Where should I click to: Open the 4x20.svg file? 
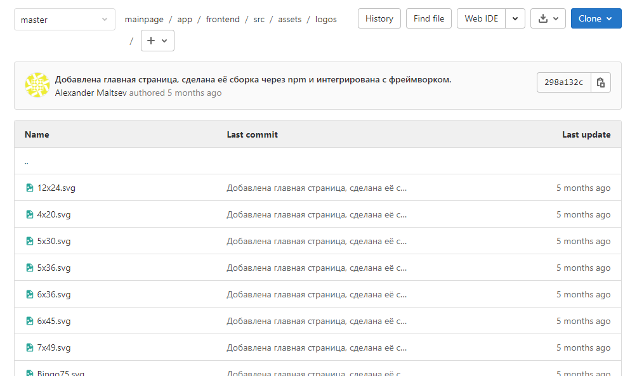(54, 214)
